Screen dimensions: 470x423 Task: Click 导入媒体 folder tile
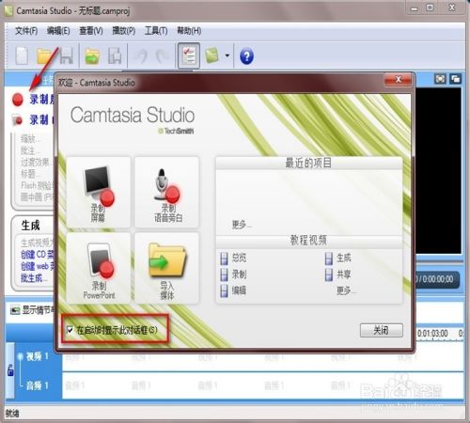pos(166,268)
